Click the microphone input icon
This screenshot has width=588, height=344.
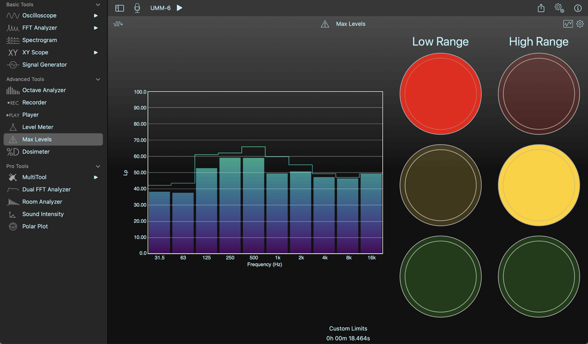[138, 8]
